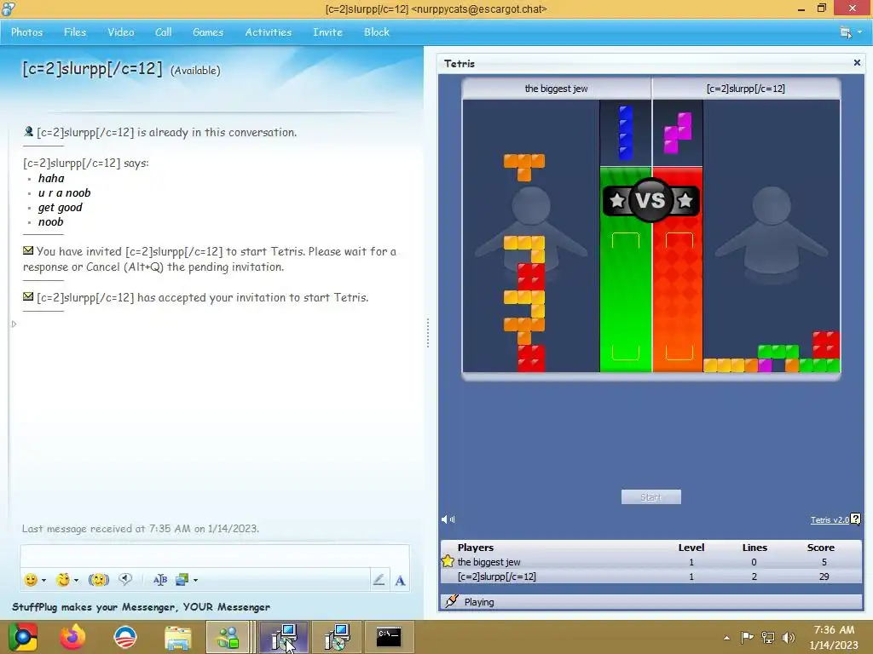Click the network tray icon
The width and height of the screenshot is (873, 654).
pos(768,637)
